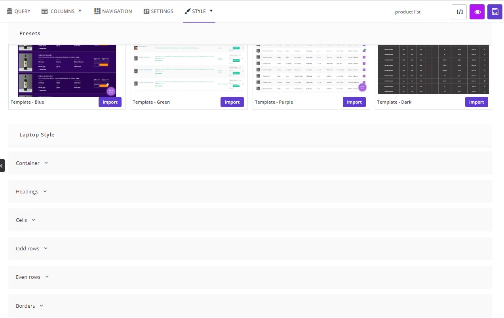Image resolution: width=504 pixels, height=318 pixels.
Task: Click the 'Template - Blue' label
Action: pyautogui.click(x=27, y=102)
